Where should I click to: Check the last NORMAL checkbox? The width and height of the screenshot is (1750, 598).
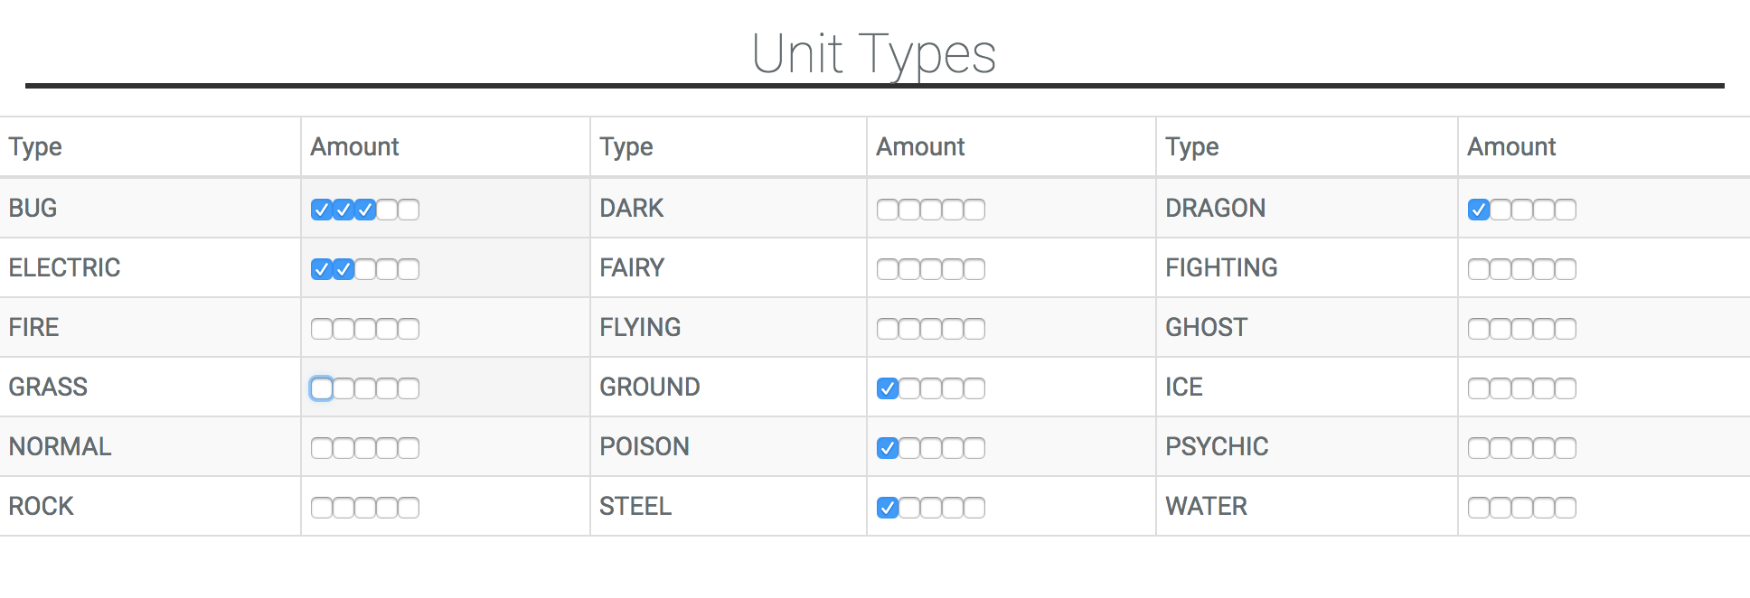(x=409, y=448)
